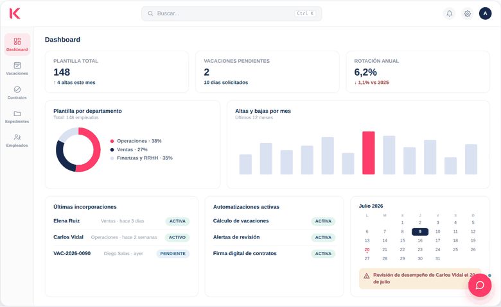Select July 31 in calendar
The image size is (501, 307).
[437, 258]
